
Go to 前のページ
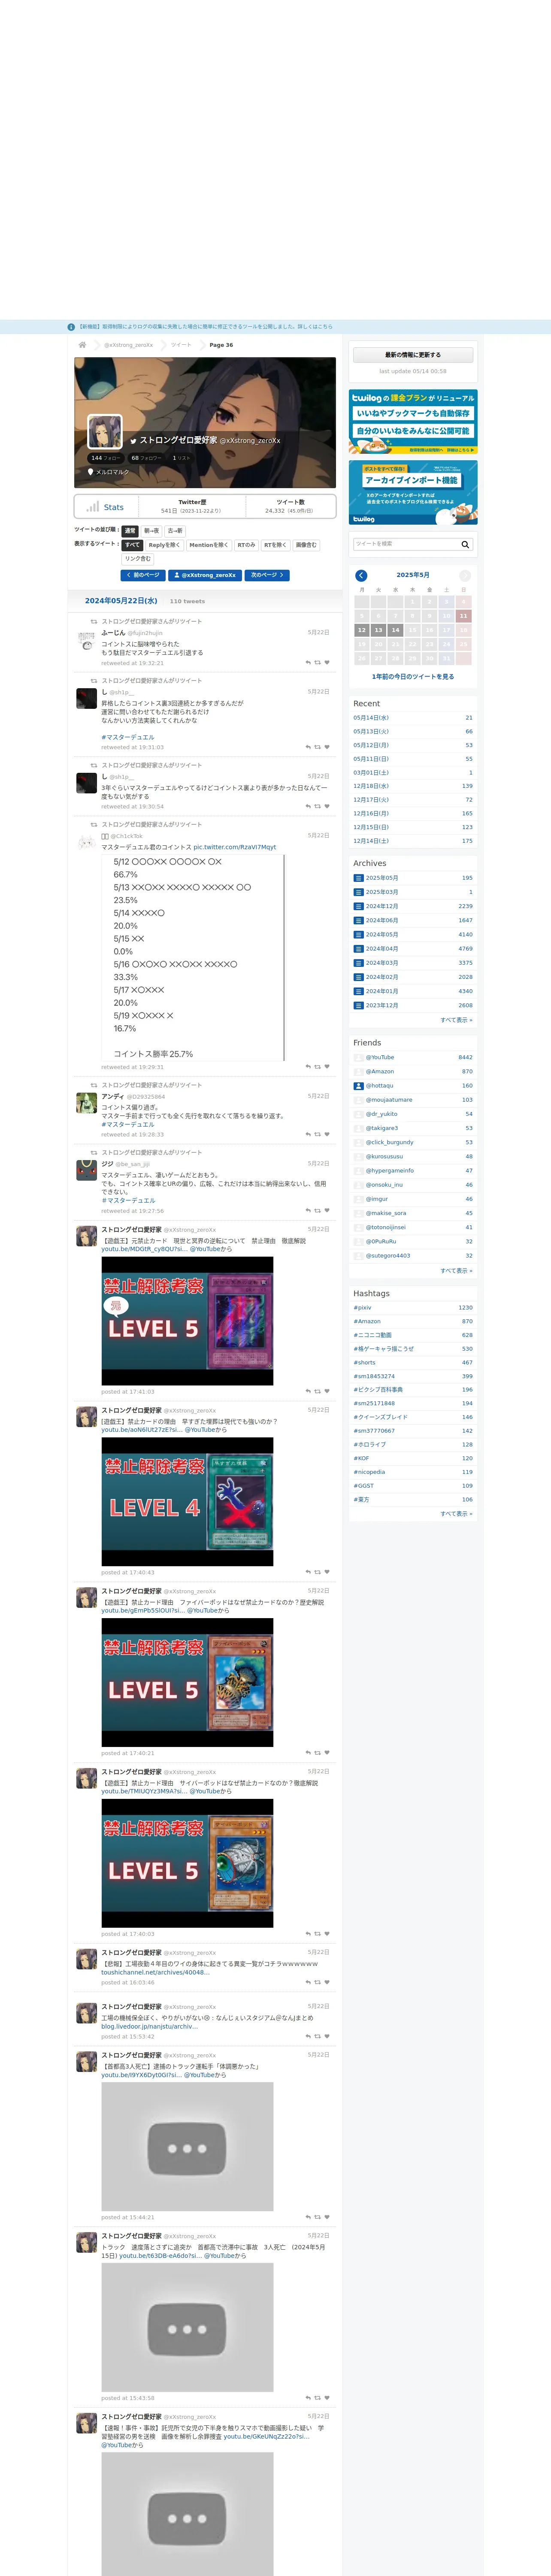(x=142, y=575)
